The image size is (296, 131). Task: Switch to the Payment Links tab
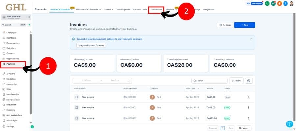[140, 9]
